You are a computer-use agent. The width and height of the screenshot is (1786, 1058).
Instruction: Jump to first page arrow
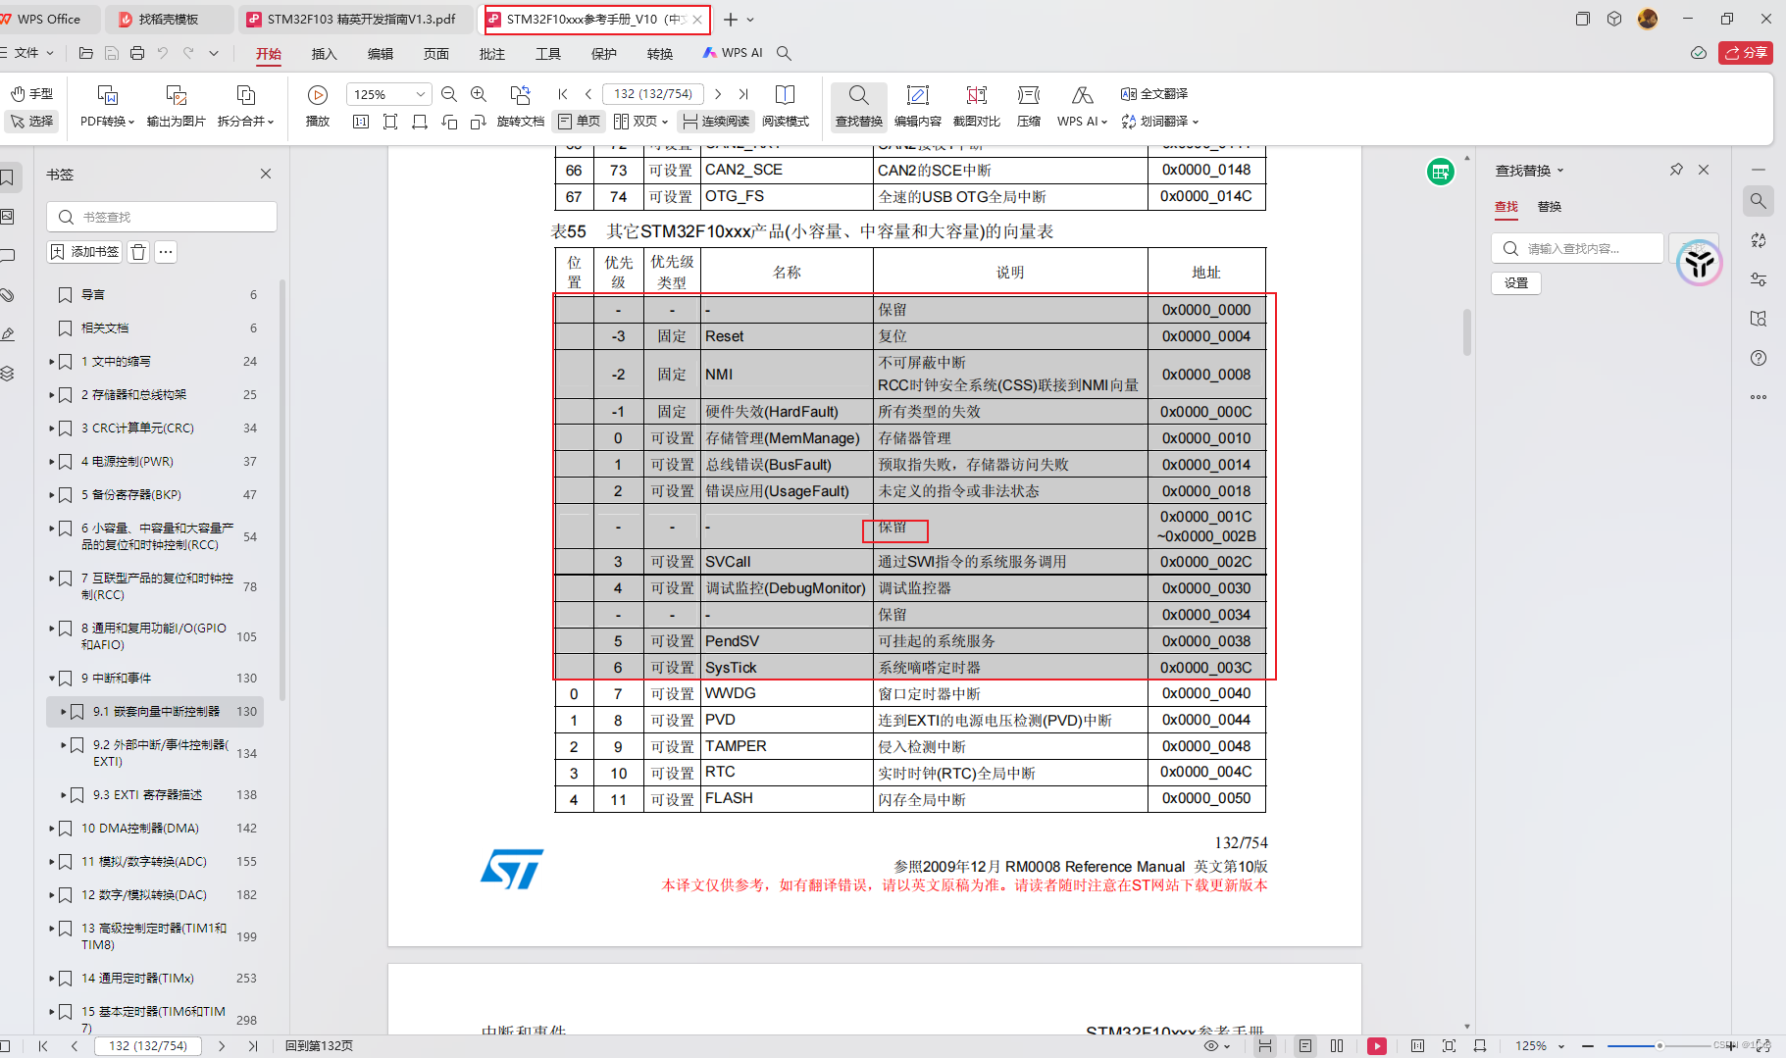click(563, 94)
